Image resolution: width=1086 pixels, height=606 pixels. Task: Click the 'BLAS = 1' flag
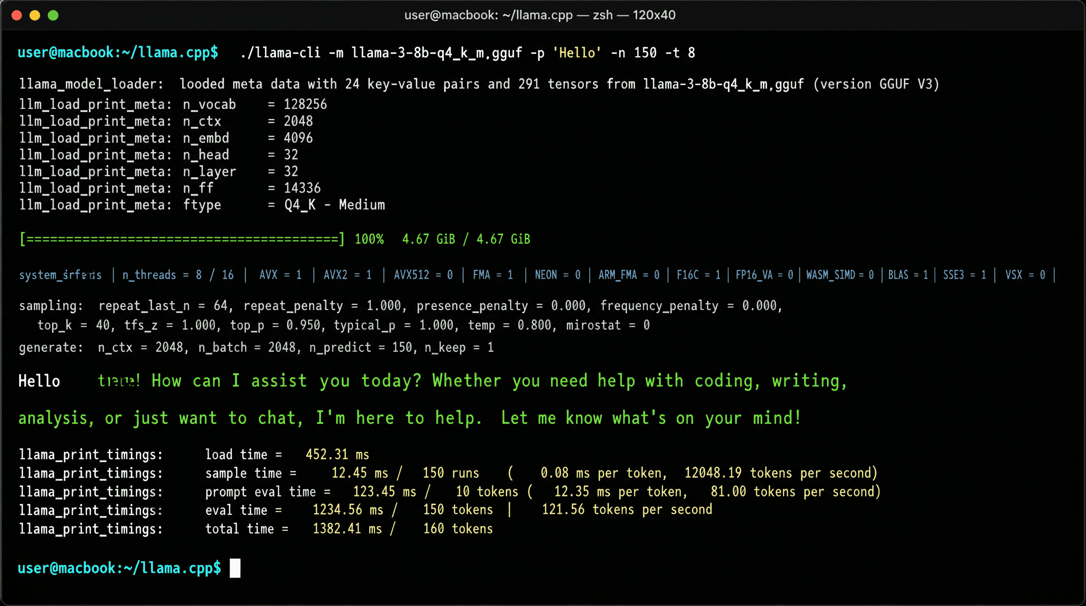pos(908,275)
